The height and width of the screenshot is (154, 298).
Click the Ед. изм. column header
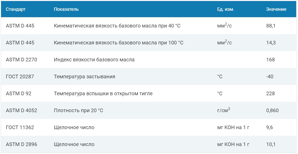226,9
